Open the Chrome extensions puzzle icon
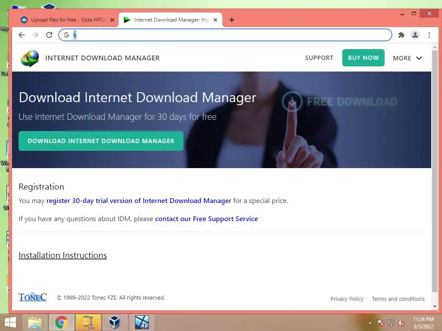 [x=401, y=35]
